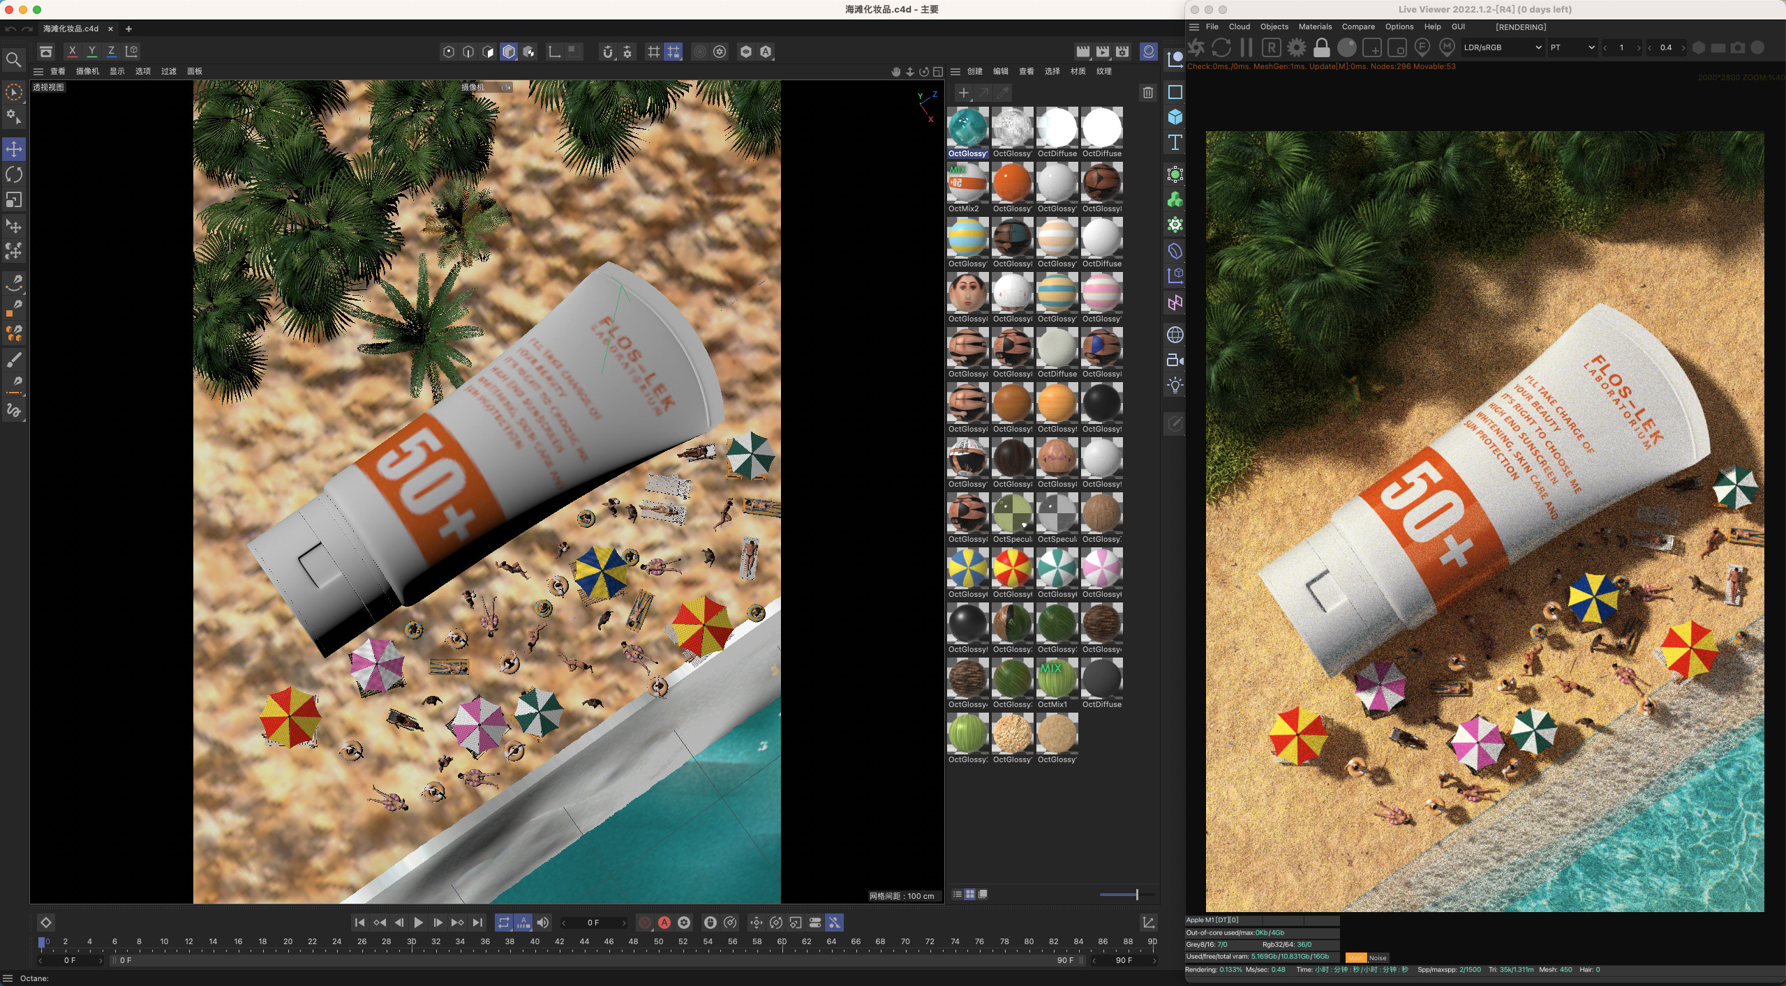
Task: Click the cube primitive object icon
Action: tap(1175, 117)
